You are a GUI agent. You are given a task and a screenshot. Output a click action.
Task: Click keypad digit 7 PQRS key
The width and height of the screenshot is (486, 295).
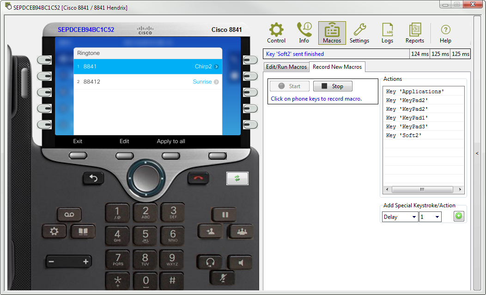click(118, 259)
